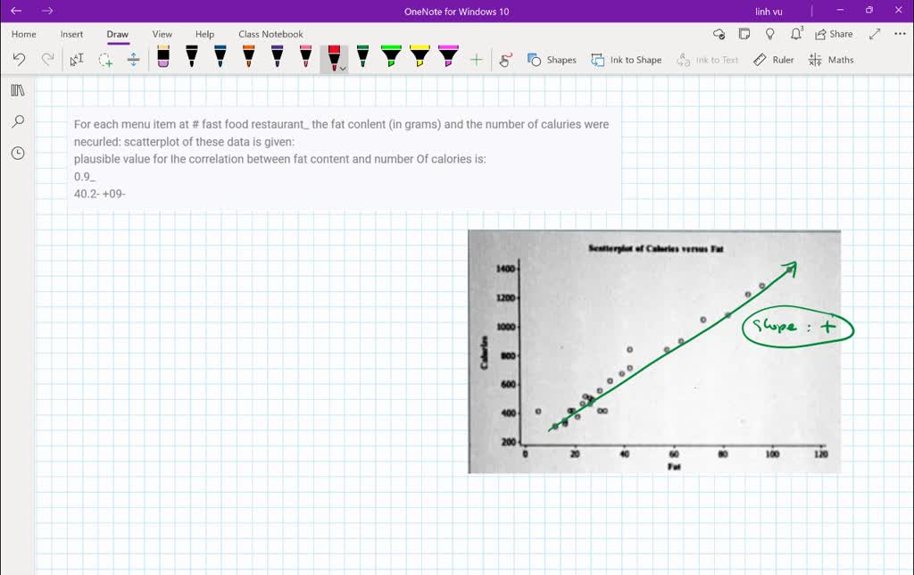Open notifications bell icon

click(796, 34)
